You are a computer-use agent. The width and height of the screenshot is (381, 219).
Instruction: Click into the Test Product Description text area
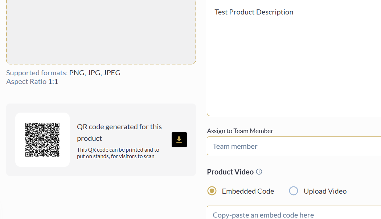click(294, 58)
